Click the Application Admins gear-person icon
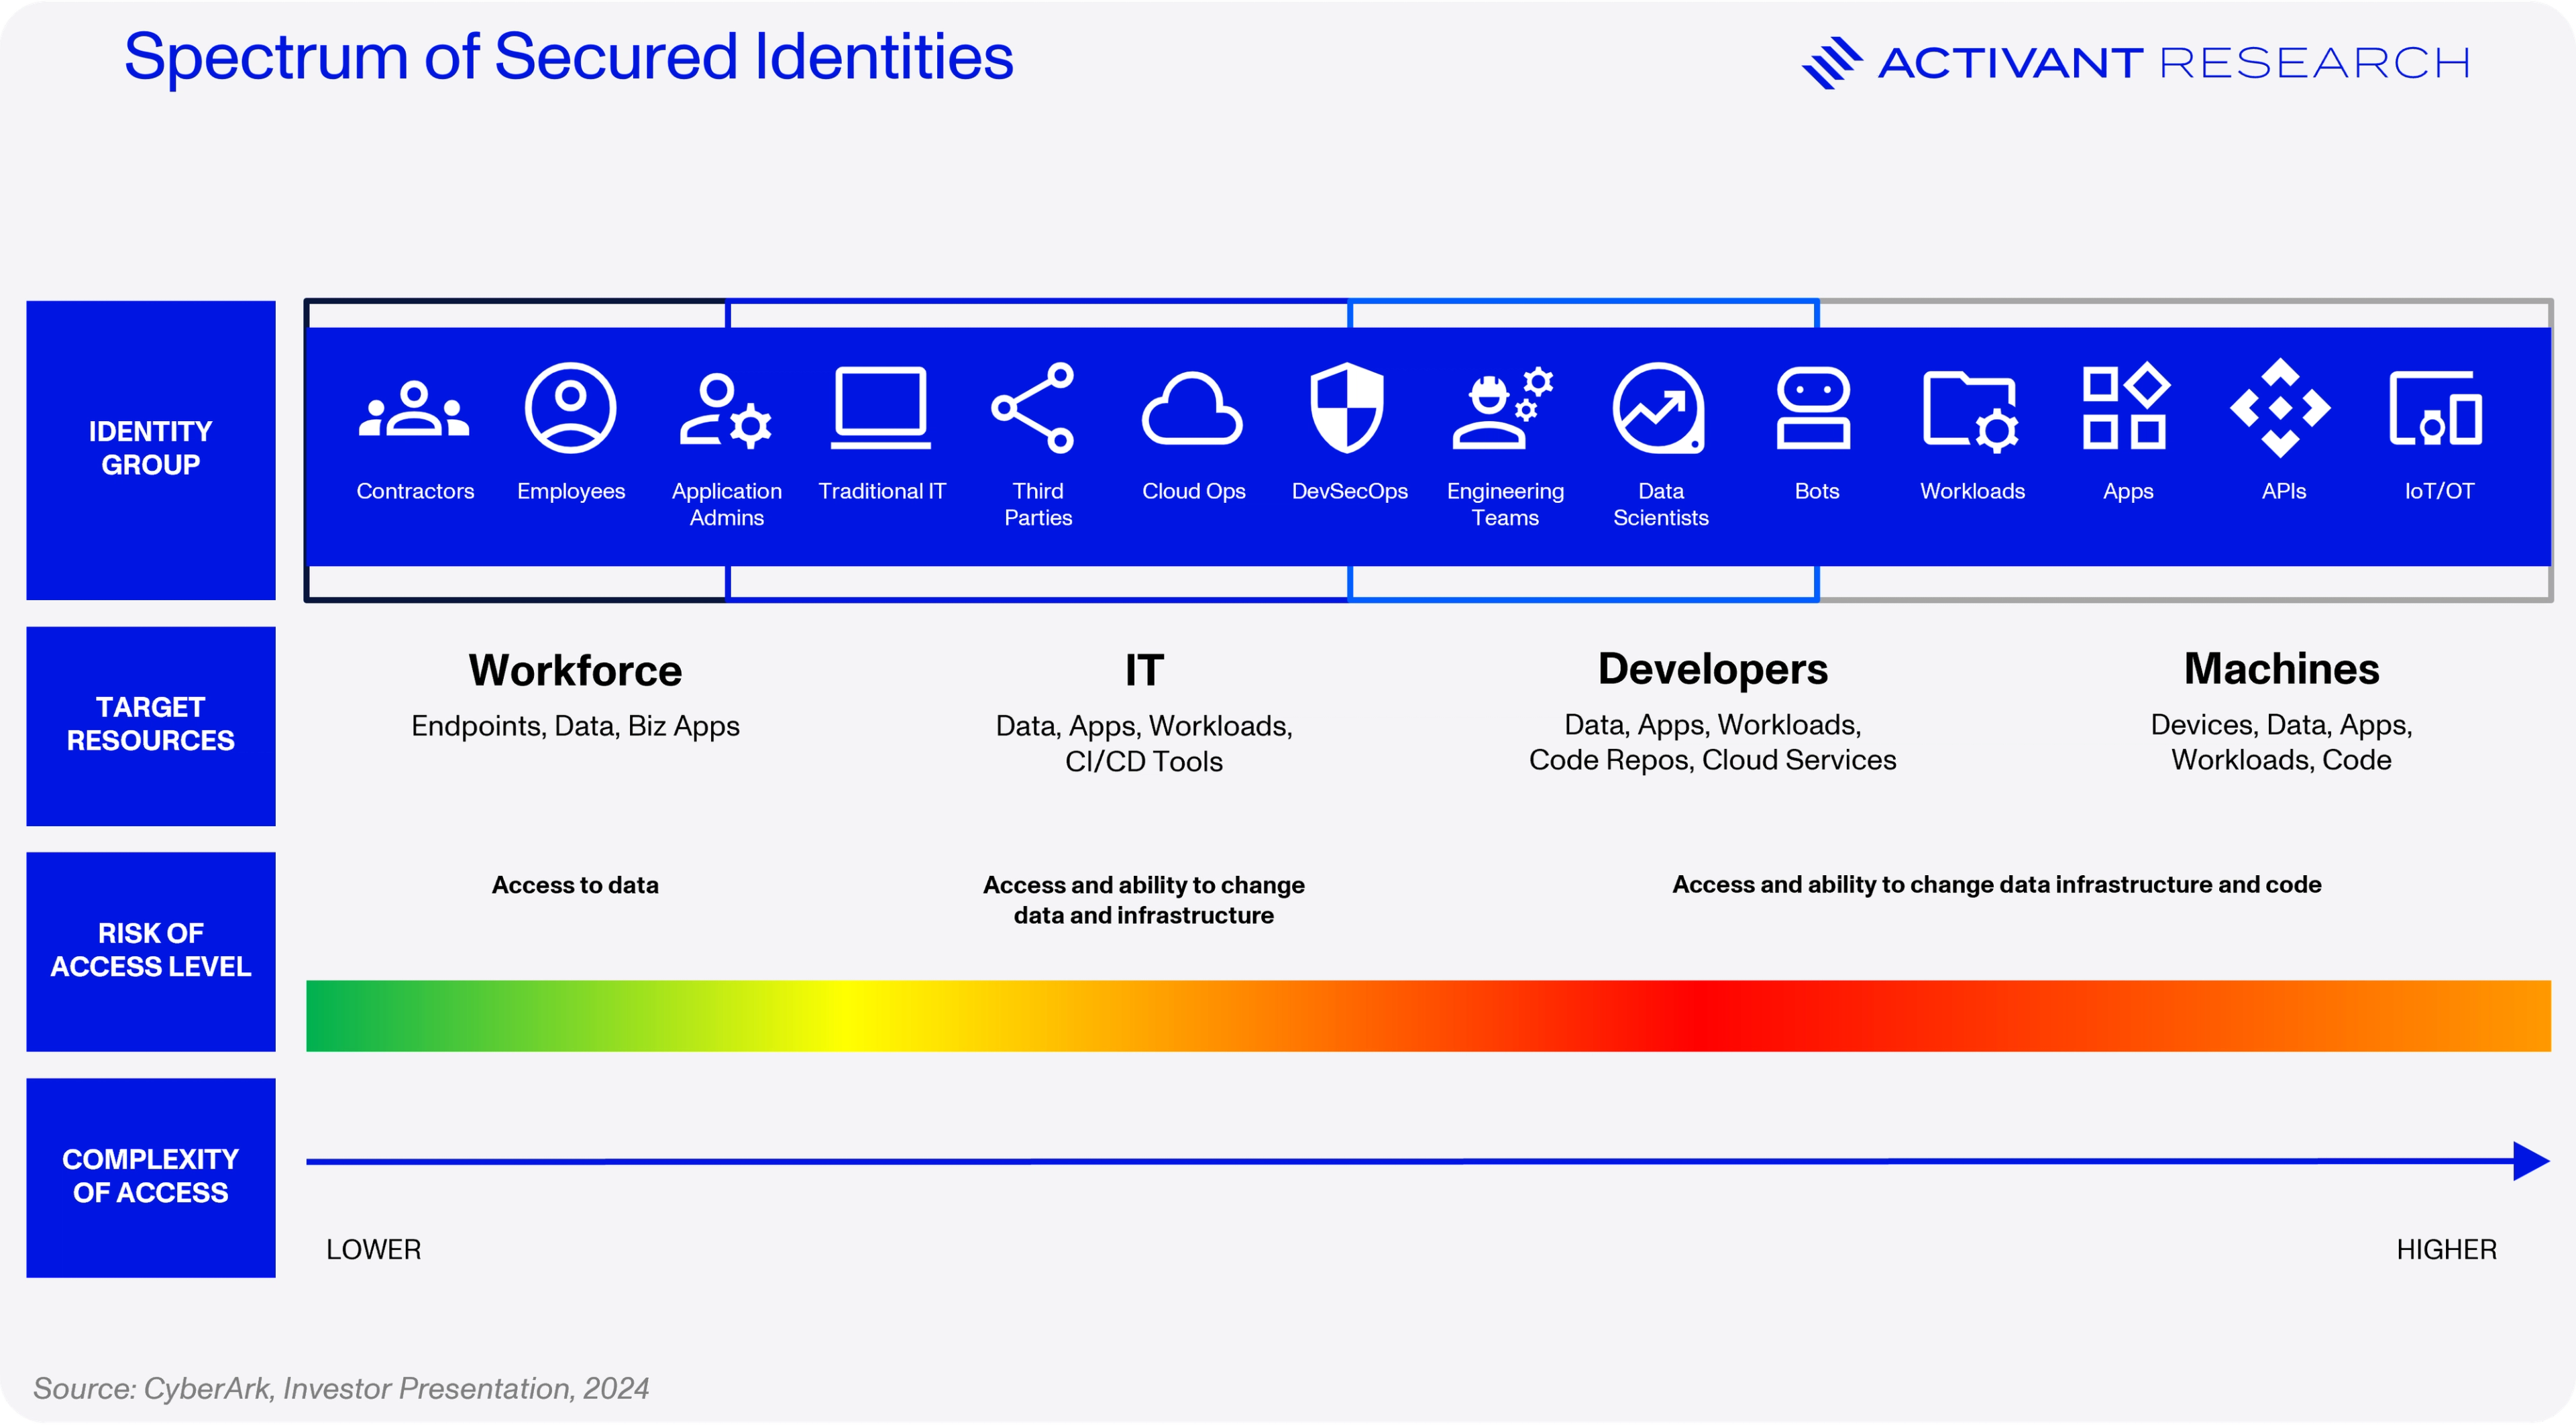2576x1427 pixels. coord(725,410)
